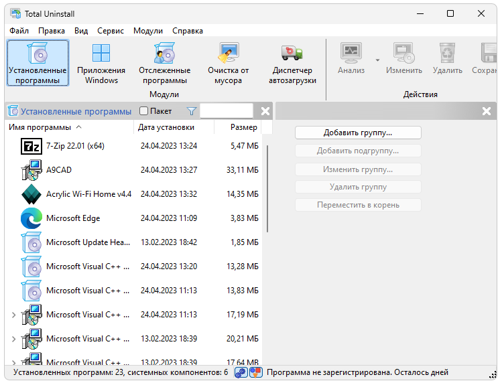Screen dimensions: 502x383
Task: Click the Сохранить floppy disk toolbar icon
Action: [x=489, y=53]
